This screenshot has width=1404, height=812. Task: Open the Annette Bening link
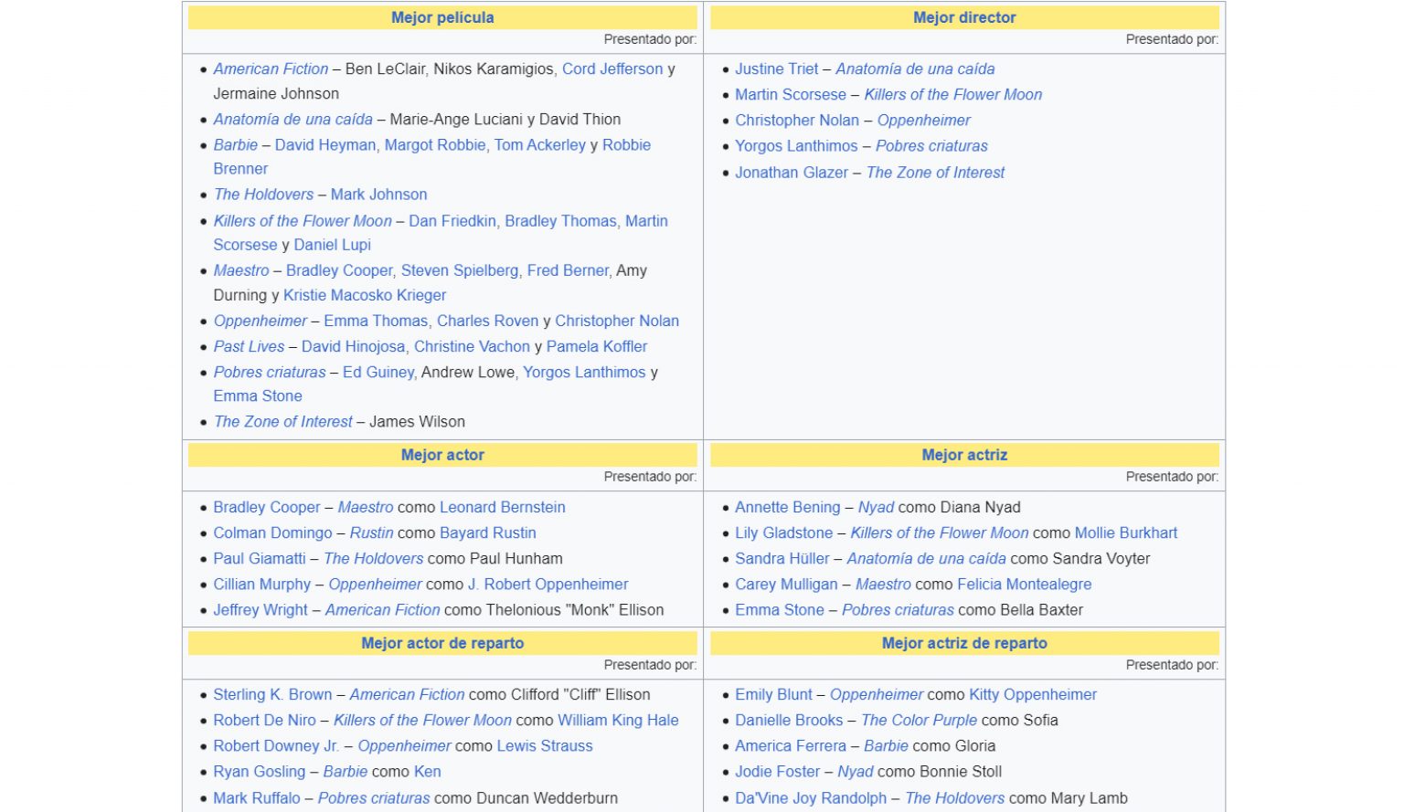click(788, 507)
